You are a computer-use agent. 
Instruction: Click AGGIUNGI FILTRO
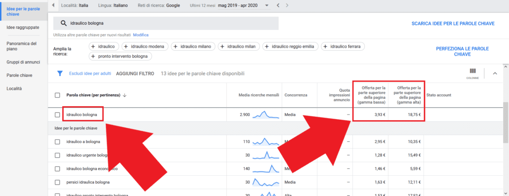pyautogui.click(x=135, y=73)
